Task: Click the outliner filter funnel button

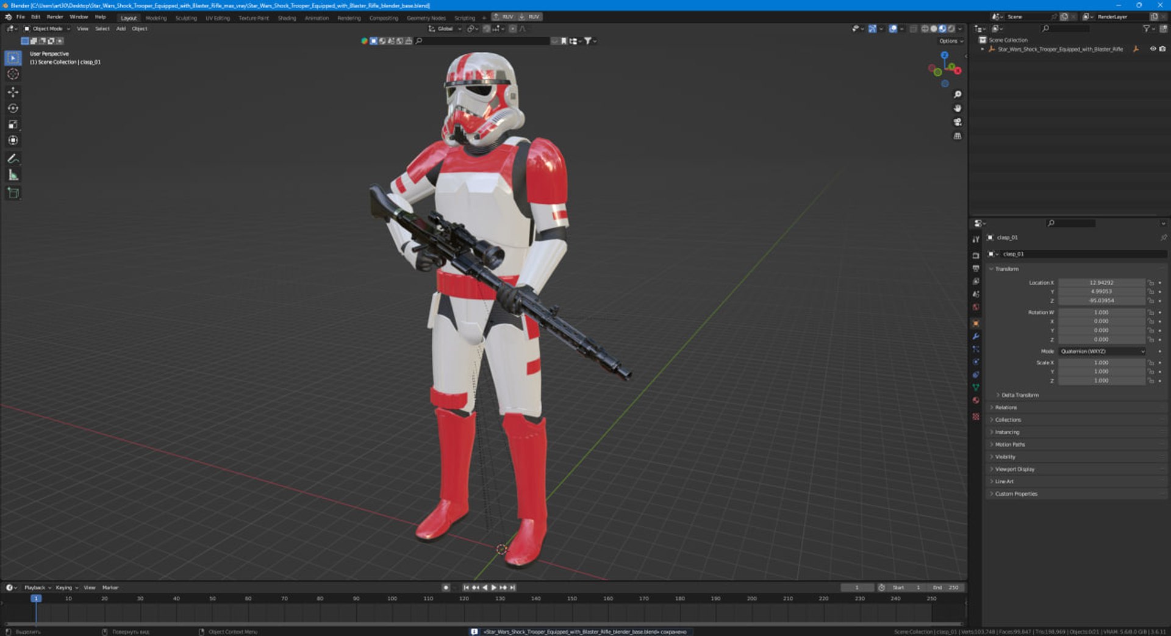Action: [x=1146, y=29]
